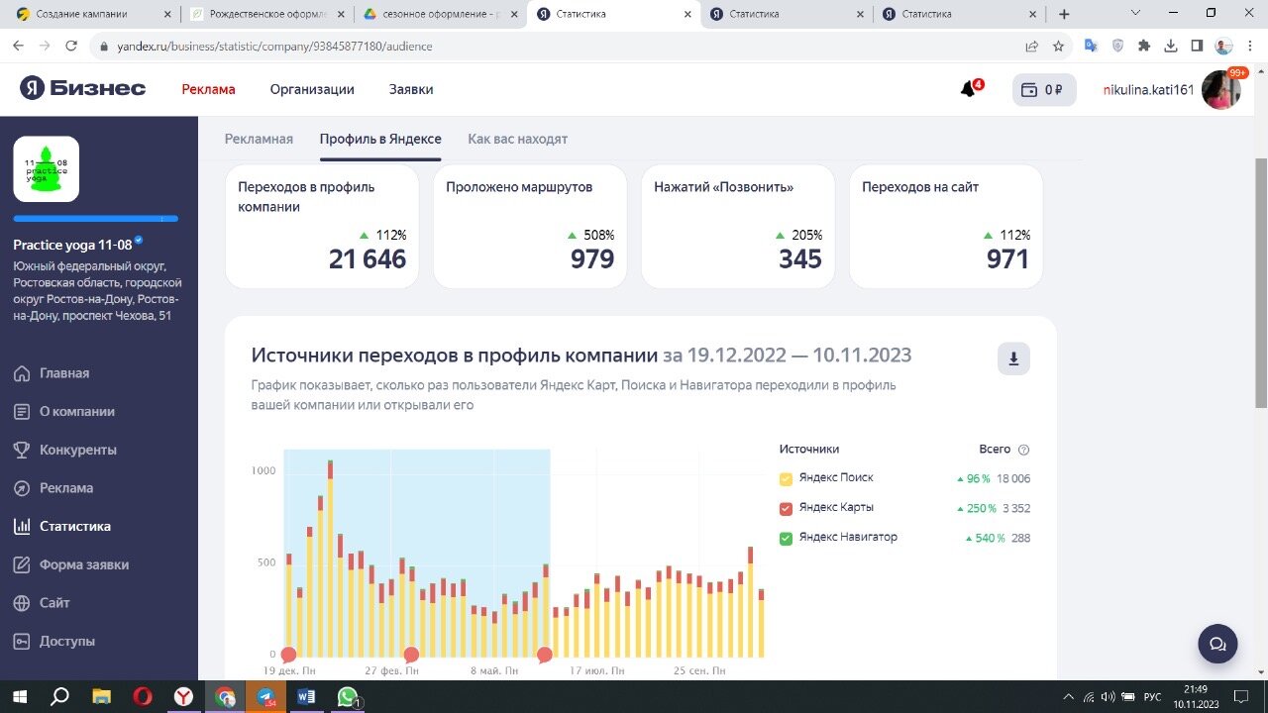
Task: Open the Реклама top menu
Action: [x=208, y=89]
